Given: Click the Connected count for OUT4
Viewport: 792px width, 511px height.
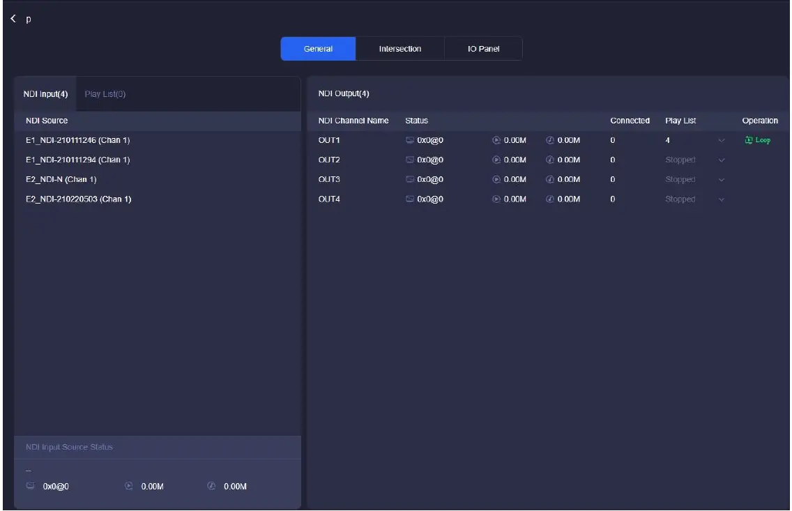Looking at the screenshot, I should pos(613,199).
